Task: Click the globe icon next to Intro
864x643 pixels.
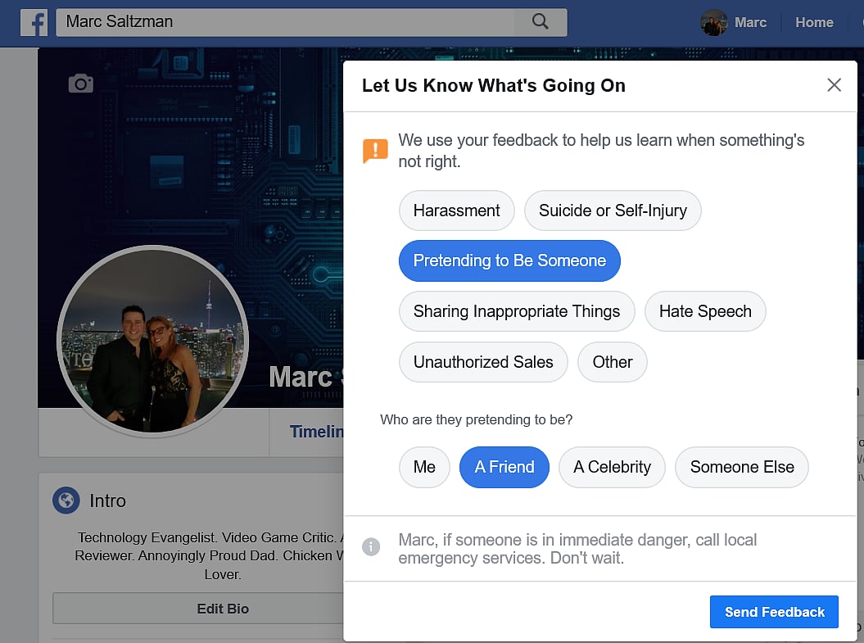Action: click(65, 500)
